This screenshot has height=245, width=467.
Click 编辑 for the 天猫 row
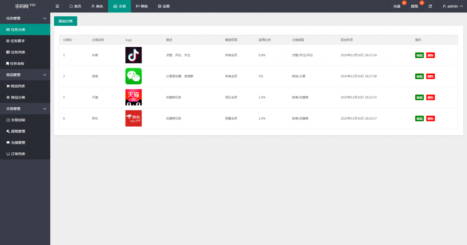coord(420,97)
